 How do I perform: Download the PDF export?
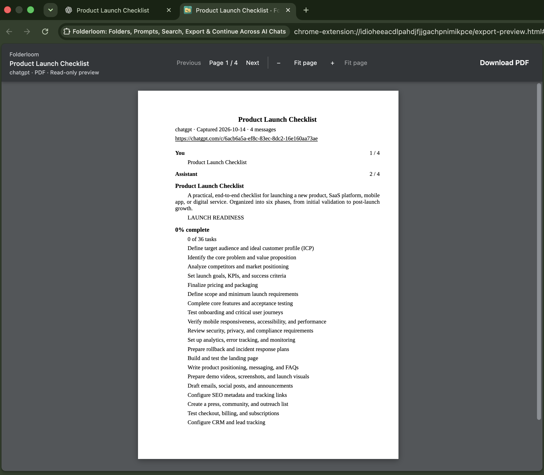[504, 63]
